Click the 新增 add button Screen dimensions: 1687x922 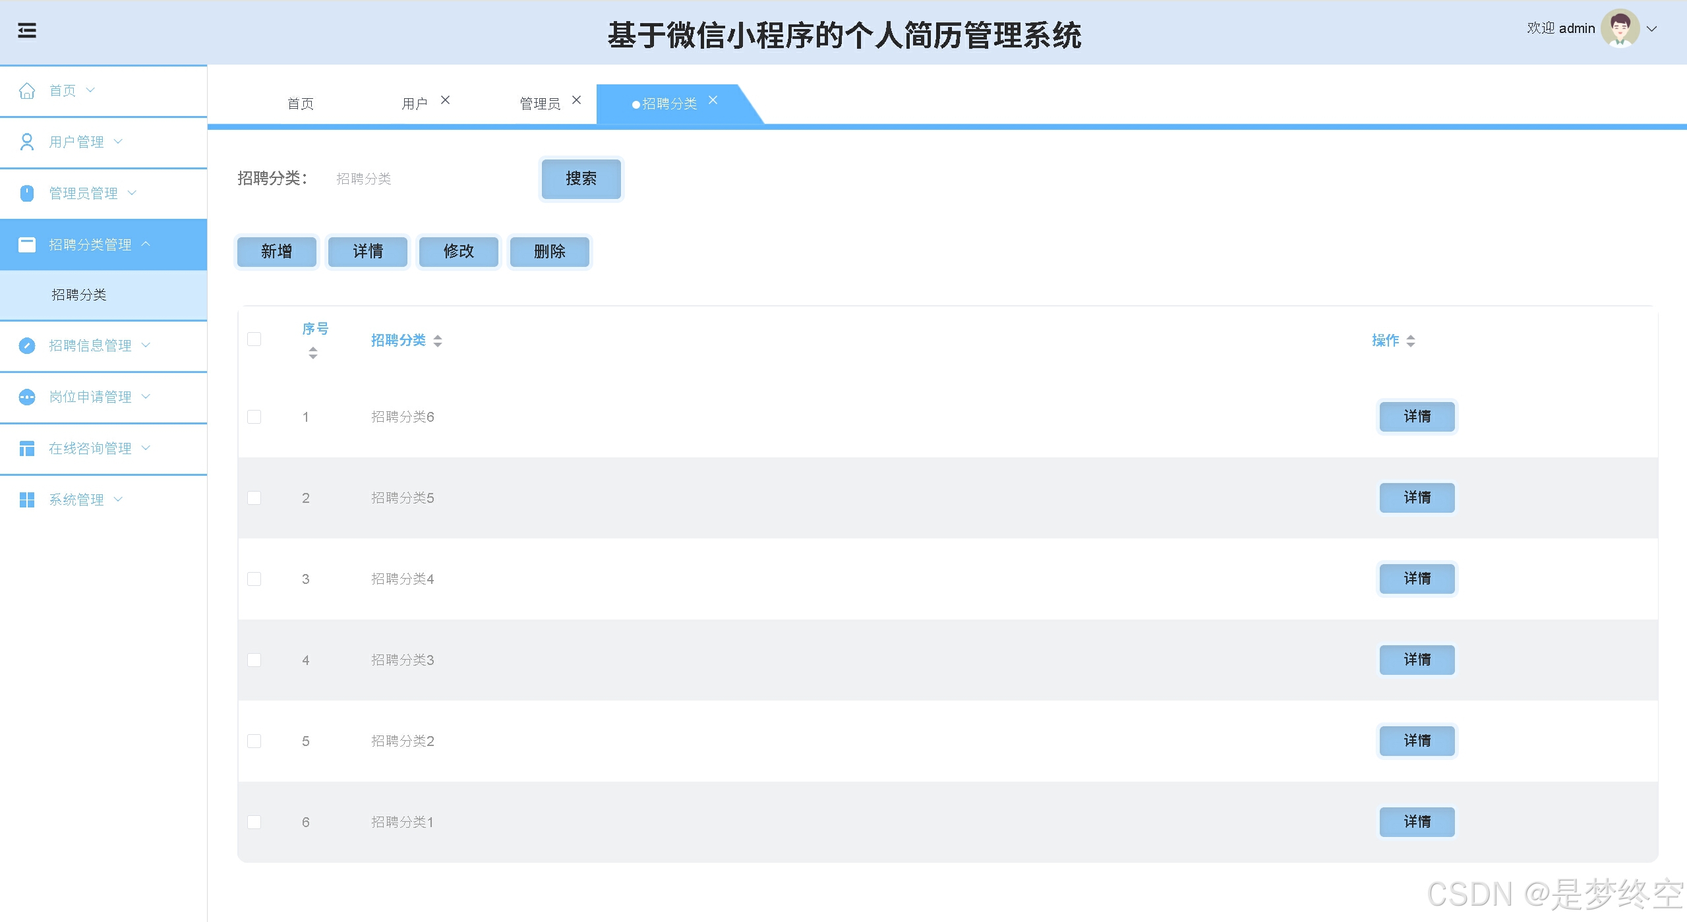click(x=276, y=251)
